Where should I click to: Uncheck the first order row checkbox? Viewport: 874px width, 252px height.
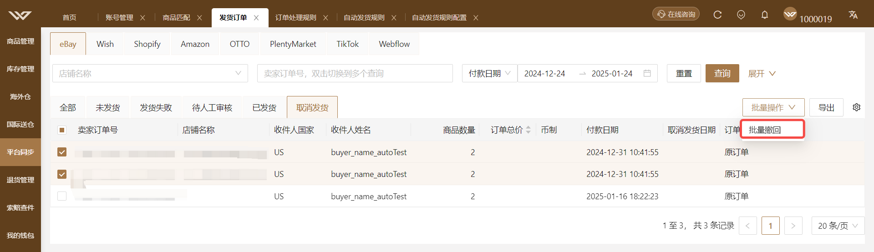tap(62, 152)
